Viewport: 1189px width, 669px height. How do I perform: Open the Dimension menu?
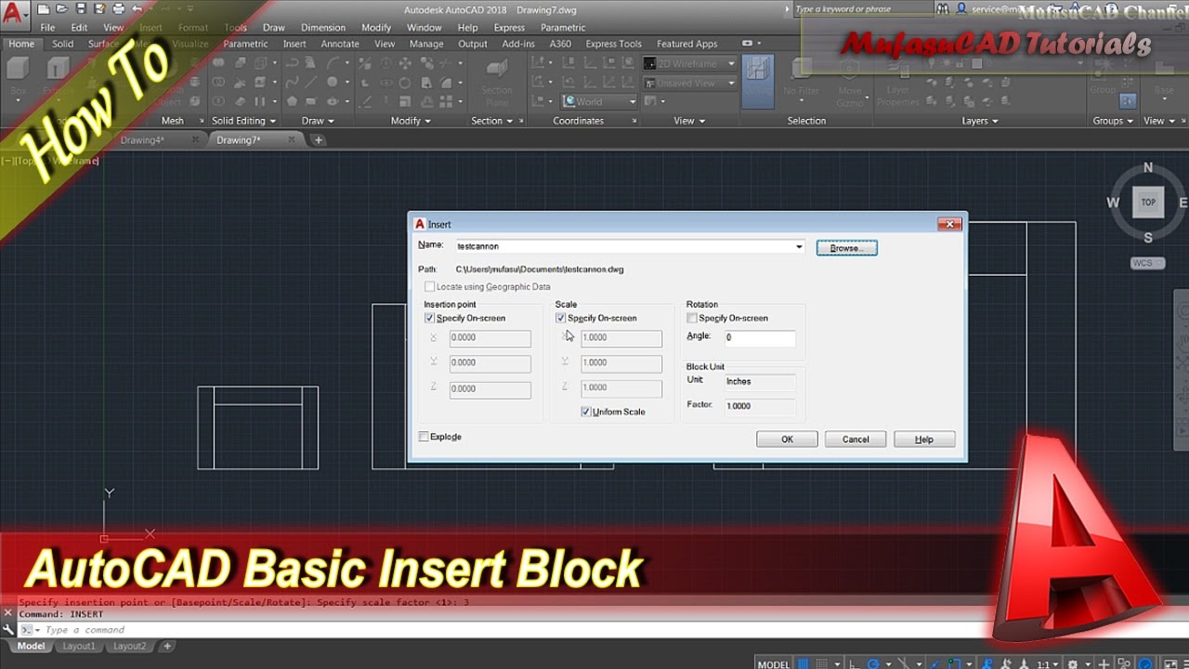(x=323, y=28)
